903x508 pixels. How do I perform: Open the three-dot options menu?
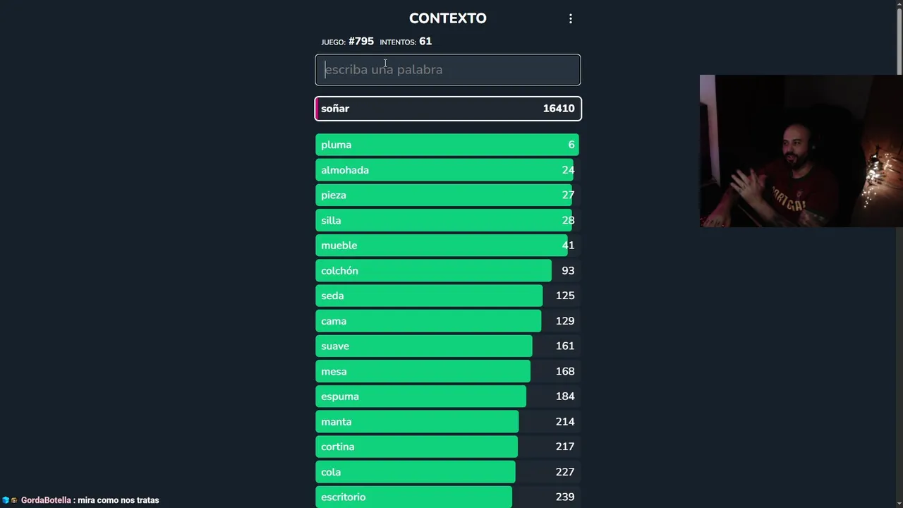coord(571,19)
